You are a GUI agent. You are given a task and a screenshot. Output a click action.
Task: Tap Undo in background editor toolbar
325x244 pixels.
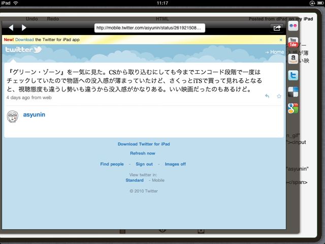(31, 19)
